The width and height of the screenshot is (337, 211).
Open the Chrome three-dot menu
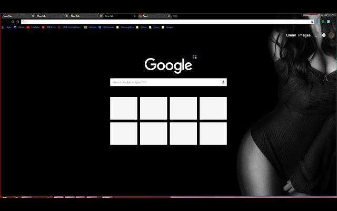click(x=334, y=22)
